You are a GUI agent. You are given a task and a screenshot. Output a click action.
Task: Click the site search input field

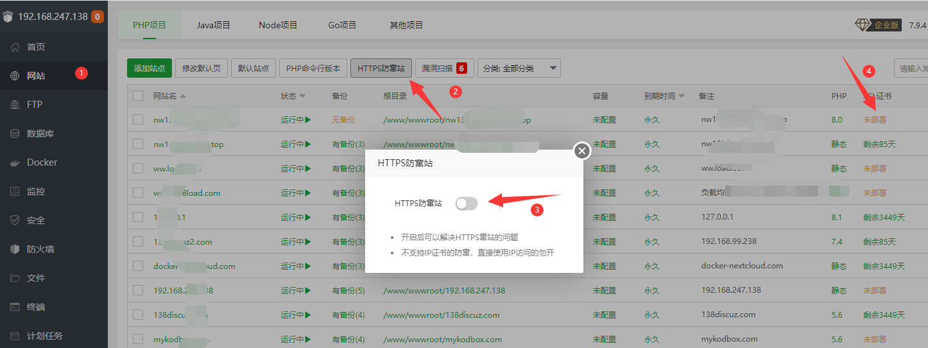(x=911, y=68)
